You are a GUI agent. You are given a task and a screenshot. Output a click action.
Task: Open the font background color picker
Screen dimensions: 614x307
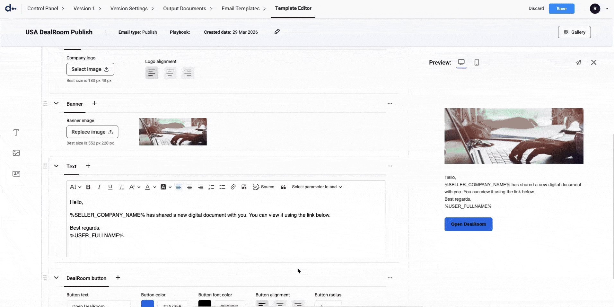click(x=166, y=187)
